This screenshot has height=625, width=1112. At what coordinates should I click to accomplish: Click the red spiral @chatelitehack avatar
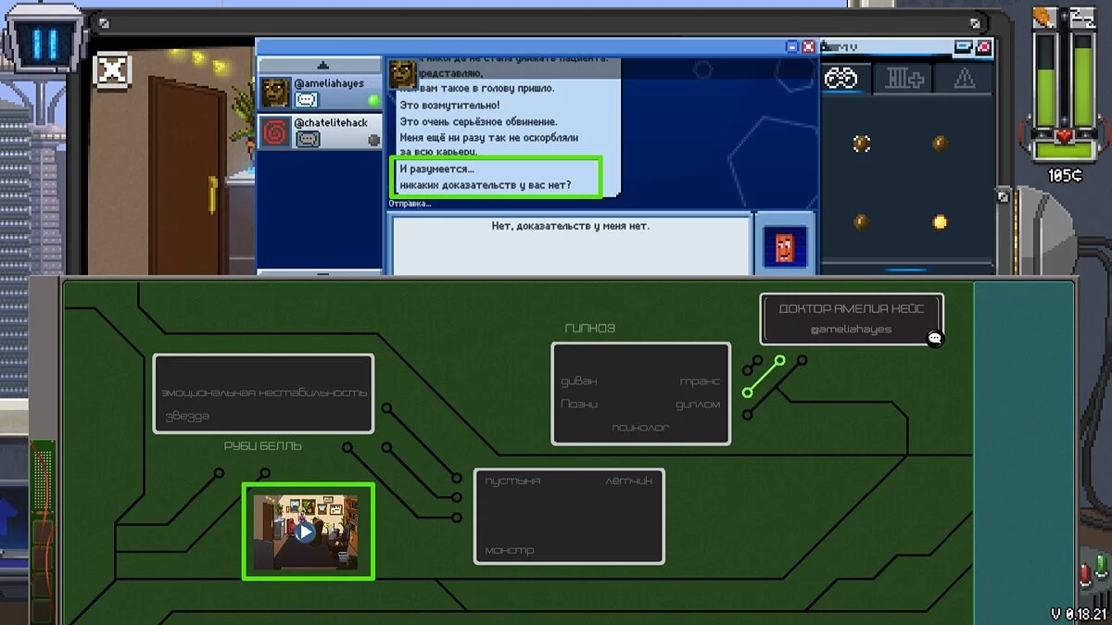275,131
